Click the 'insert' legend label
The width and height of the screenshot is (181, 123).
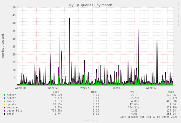(x=11, y=101)
